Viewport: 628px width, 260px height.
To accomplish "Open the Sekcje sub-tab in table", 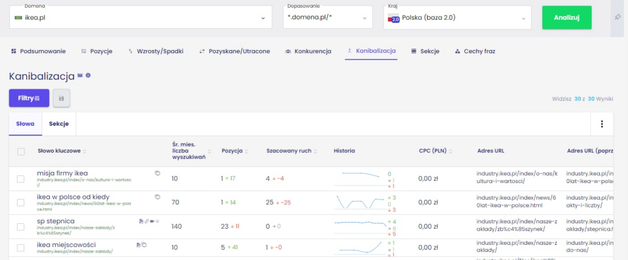I will click(x=59, y=124).
